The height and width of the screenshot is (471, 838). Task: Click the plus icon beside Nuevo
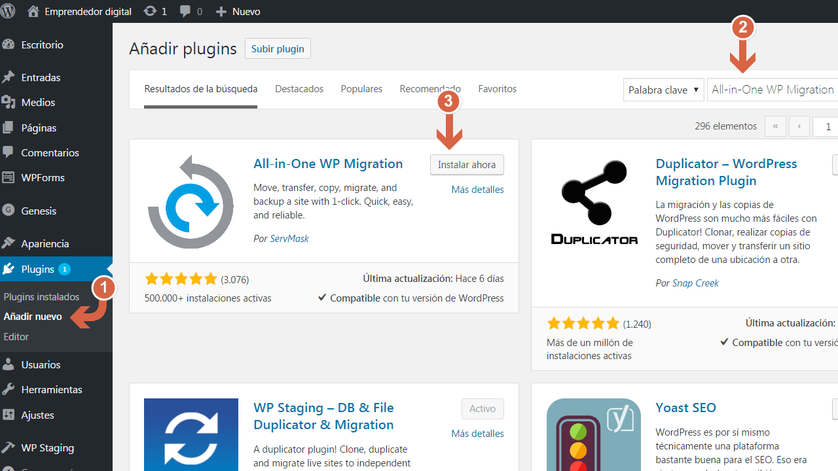[221, 11]
